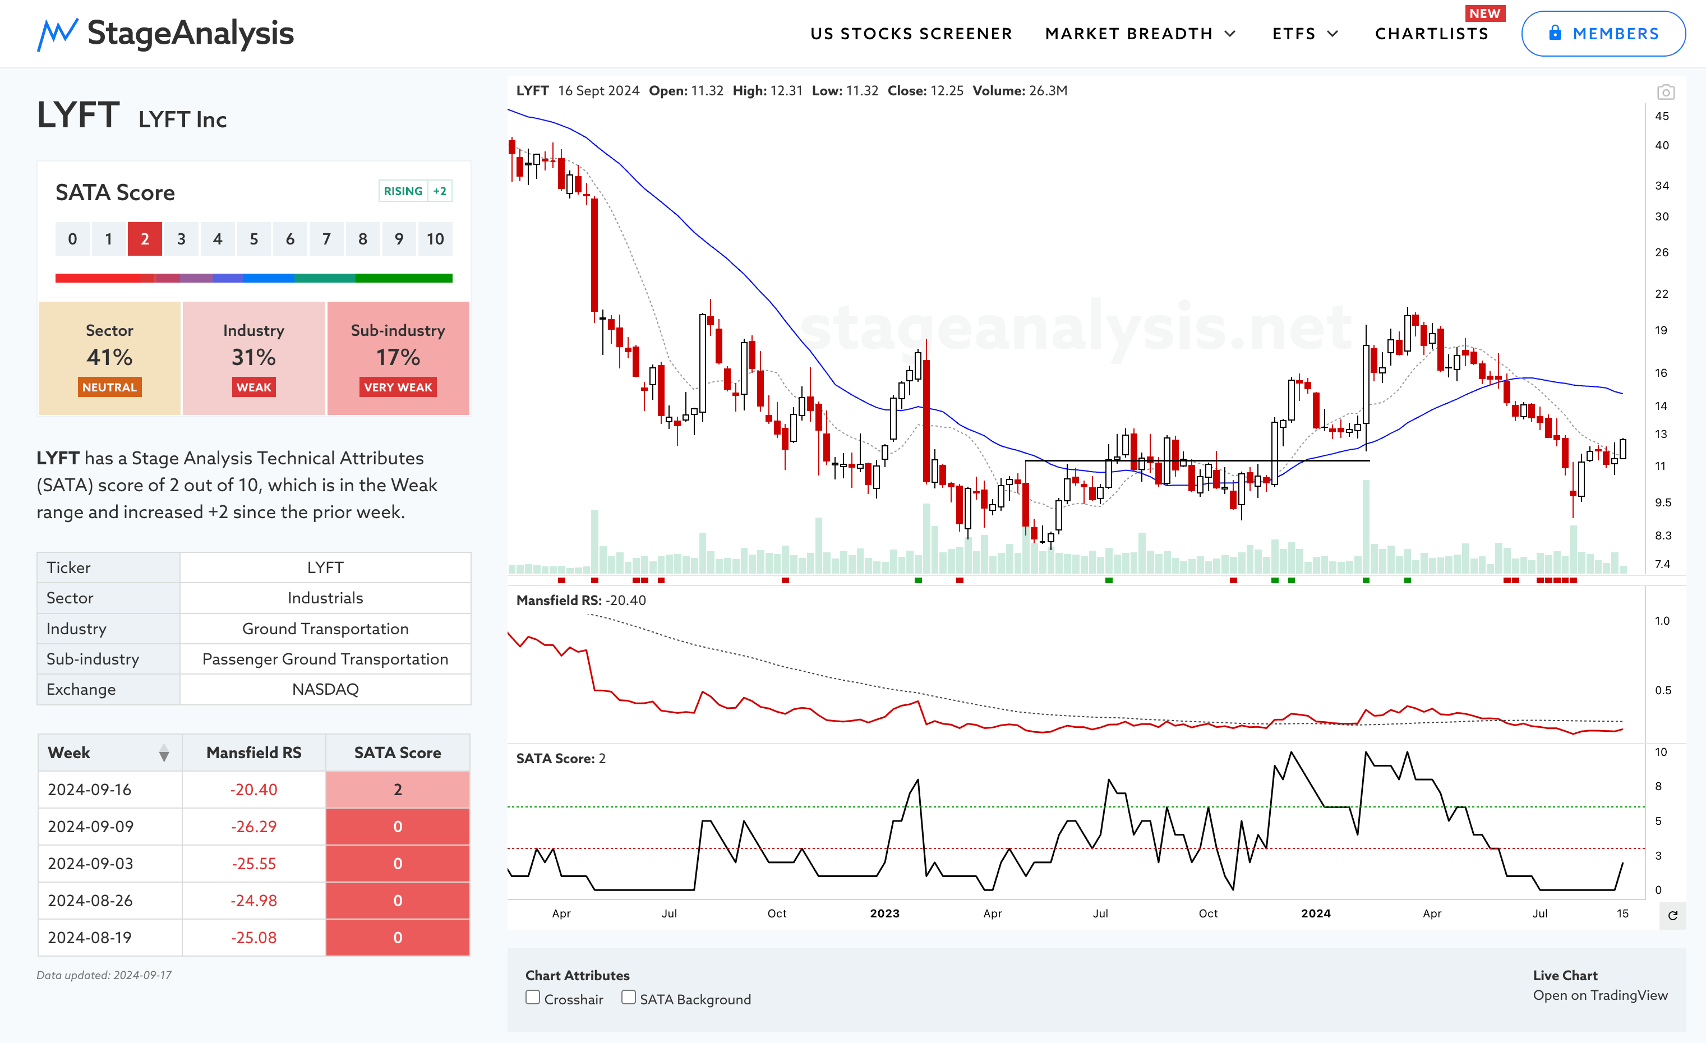This screenshot has width=1706, height=1043.
Task: Click SATA score box 5
Action: point(253,239)
